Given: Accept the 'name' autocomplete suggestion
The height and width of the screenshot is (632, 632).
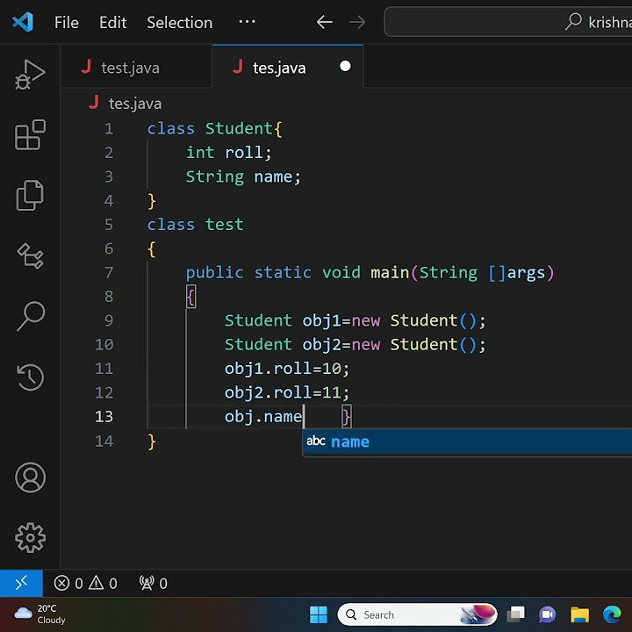Looking at the screenshot, I should tap(468, 442).
